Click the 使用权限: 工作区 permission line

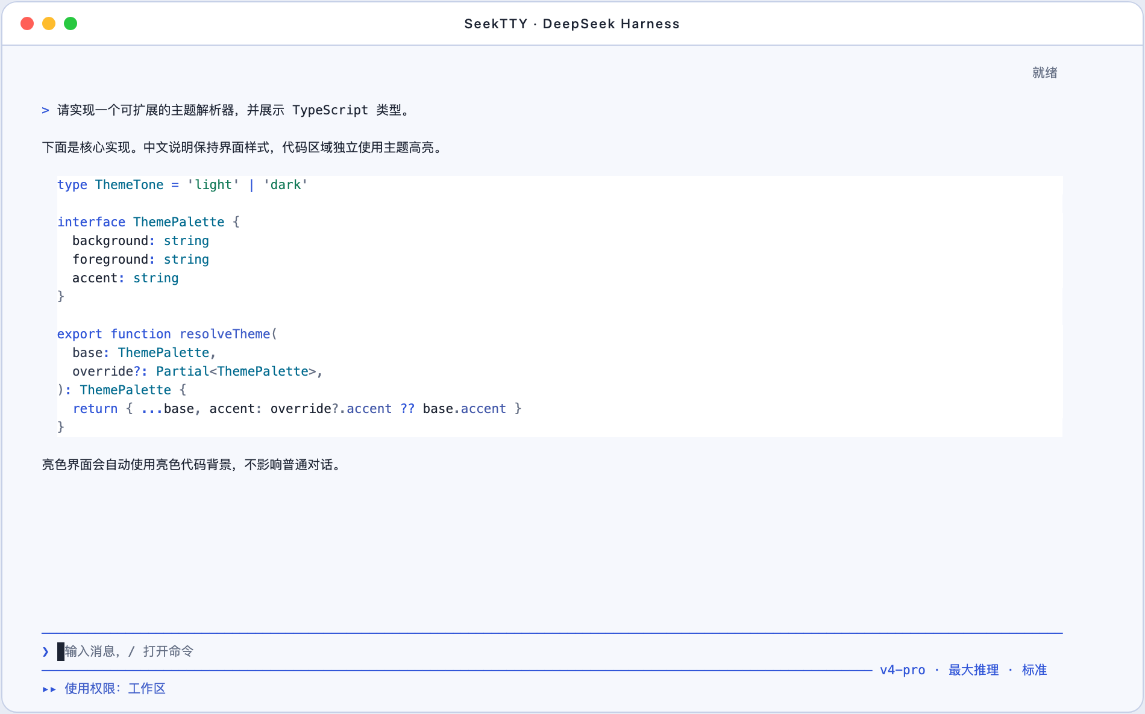tap(115, 689)
